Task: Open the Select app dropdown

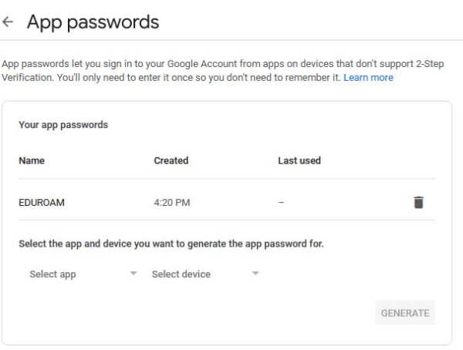Action: pos(83,274)
